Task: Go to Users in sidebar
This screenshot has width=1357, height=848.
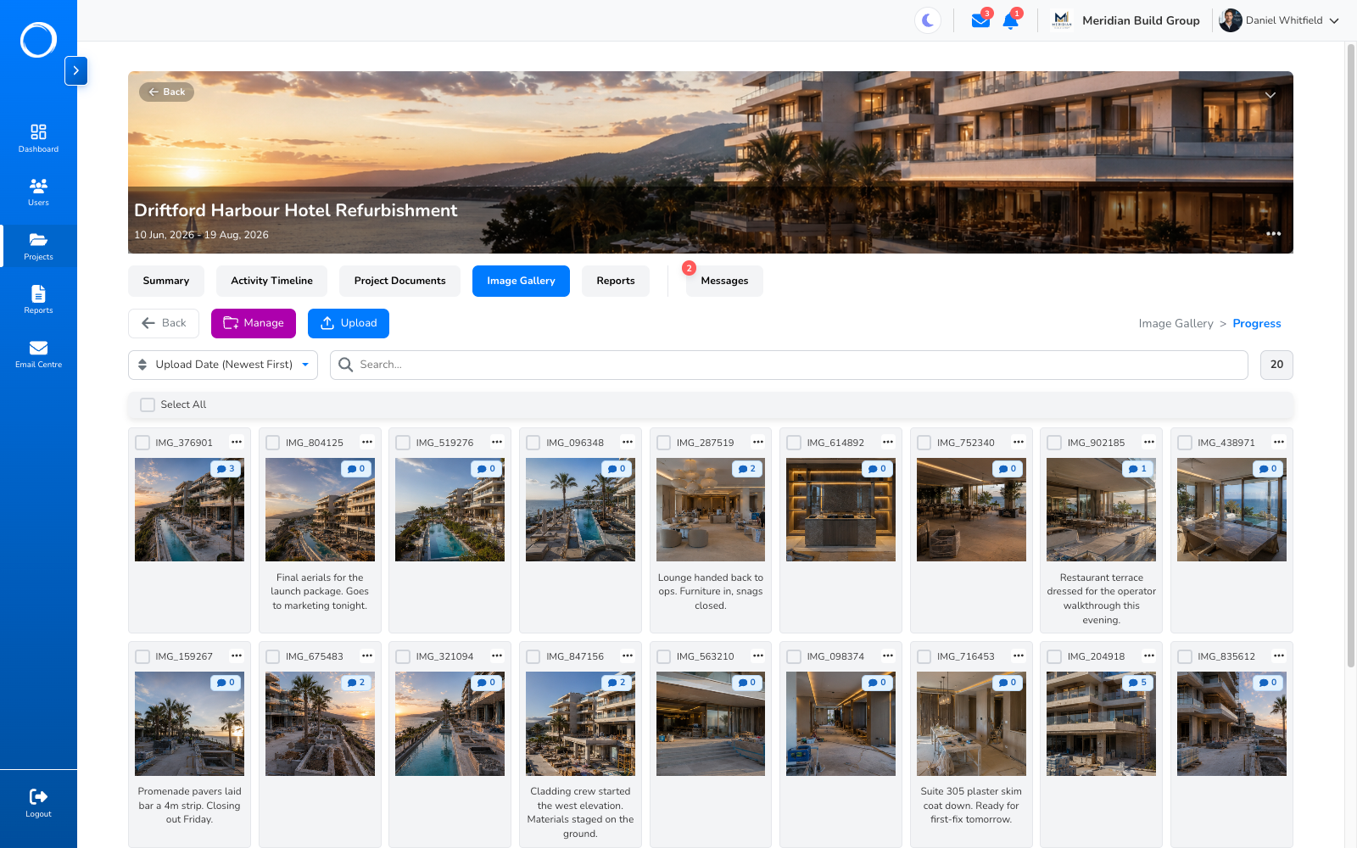Action: coord(38,192)
